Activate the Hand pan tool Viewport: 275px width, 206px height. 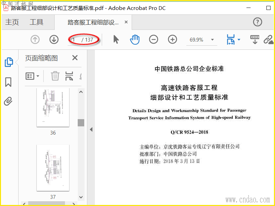135,39
